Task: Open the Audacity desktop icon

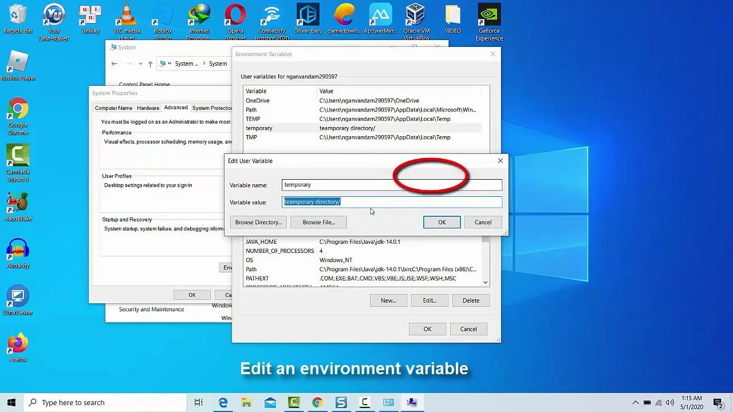Action: 18,253
